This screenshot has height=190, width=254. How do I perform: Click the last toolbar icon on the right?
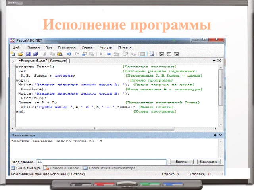(x=176, y=54)
